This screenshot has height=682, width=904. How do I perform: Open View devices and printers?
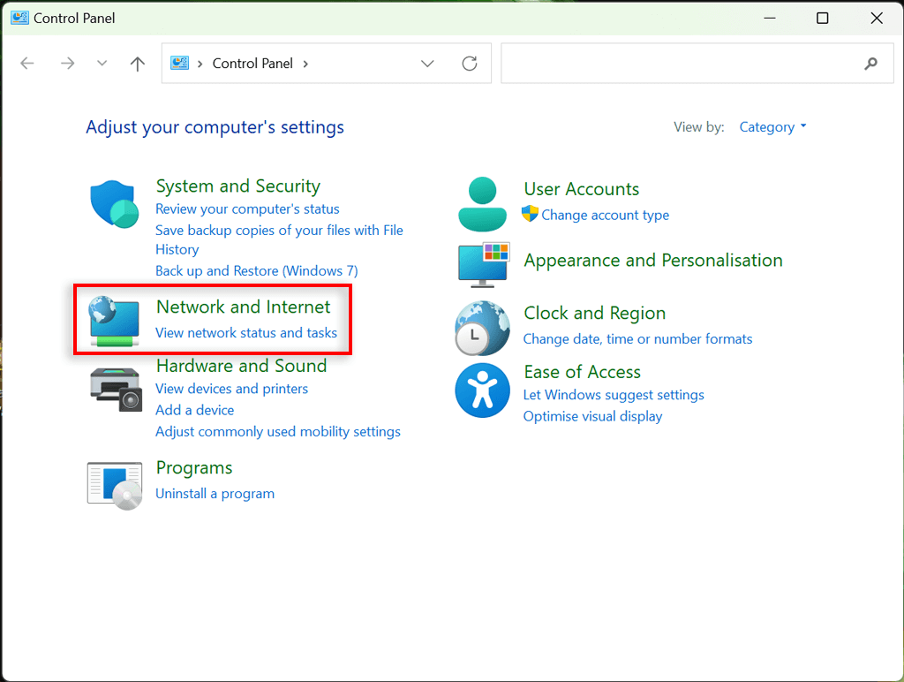[231, 389]
